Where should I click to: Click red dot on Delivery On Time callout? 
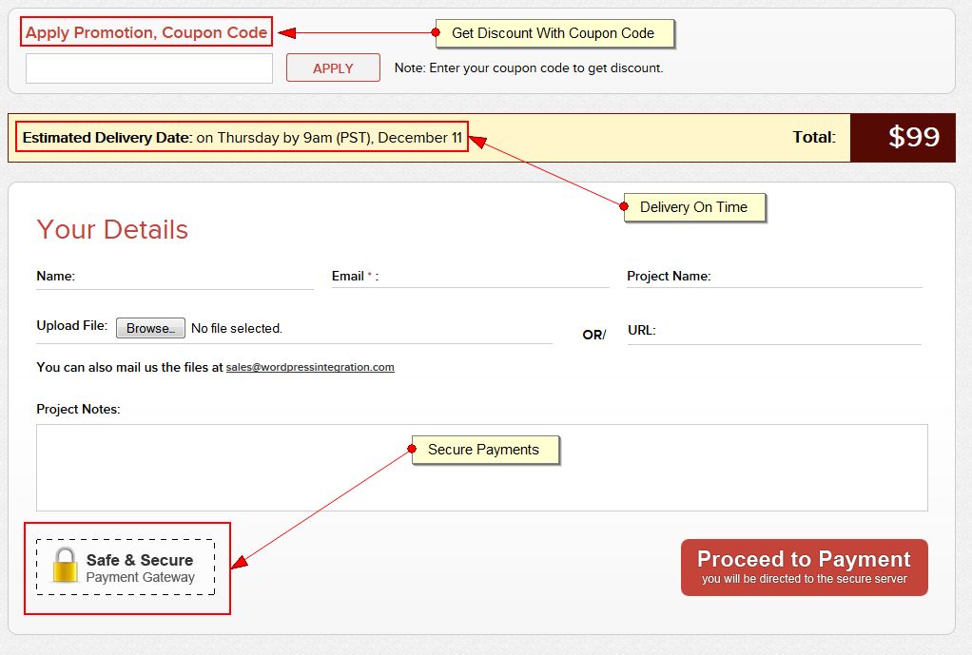pos(624,206)
